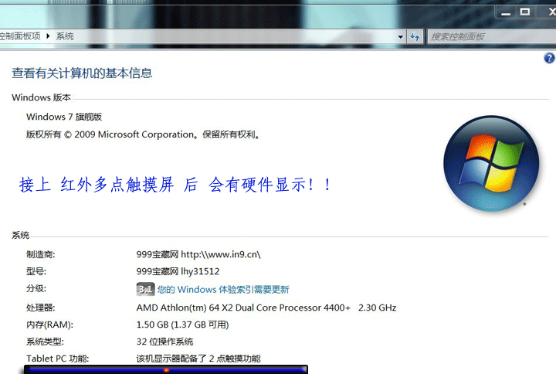Click the 分级 label

click(36, 288)
